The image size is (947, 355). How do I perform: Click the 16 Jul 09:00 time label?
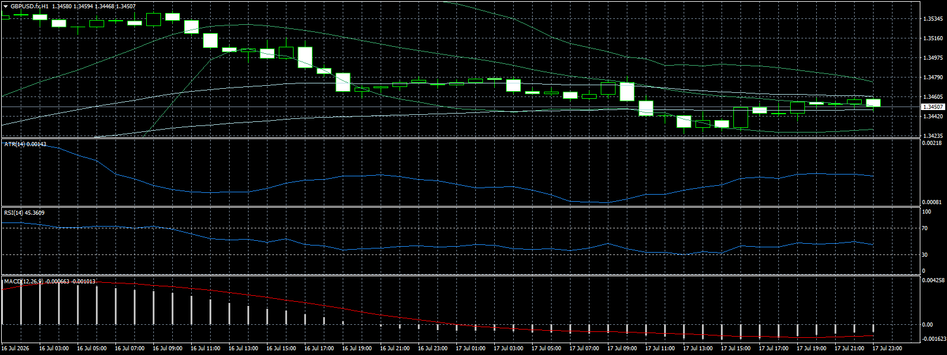coord(168,348)
